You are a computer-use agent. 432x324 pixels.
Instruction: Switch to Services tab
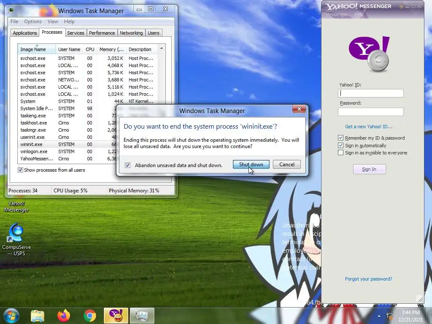(x=76, y=33)
